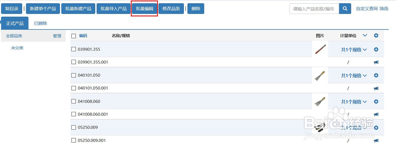Click plus icon on row 040101.050
Viewport: 396px width, 149px height.
point(376,75)
